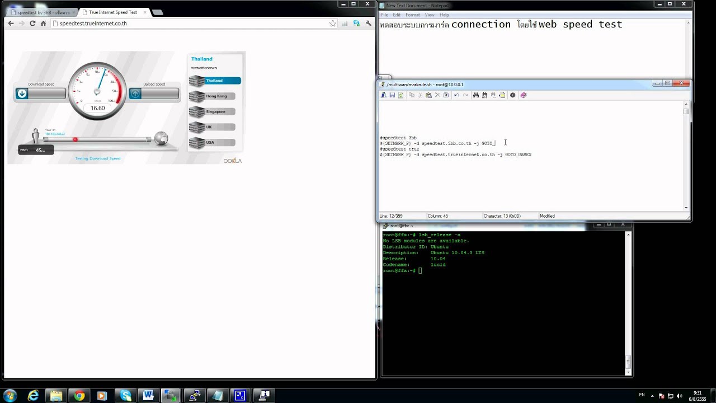This screenshot has height=403, width=716.
Task: Click Replace icon in editor toolbar
Action: 484,95
